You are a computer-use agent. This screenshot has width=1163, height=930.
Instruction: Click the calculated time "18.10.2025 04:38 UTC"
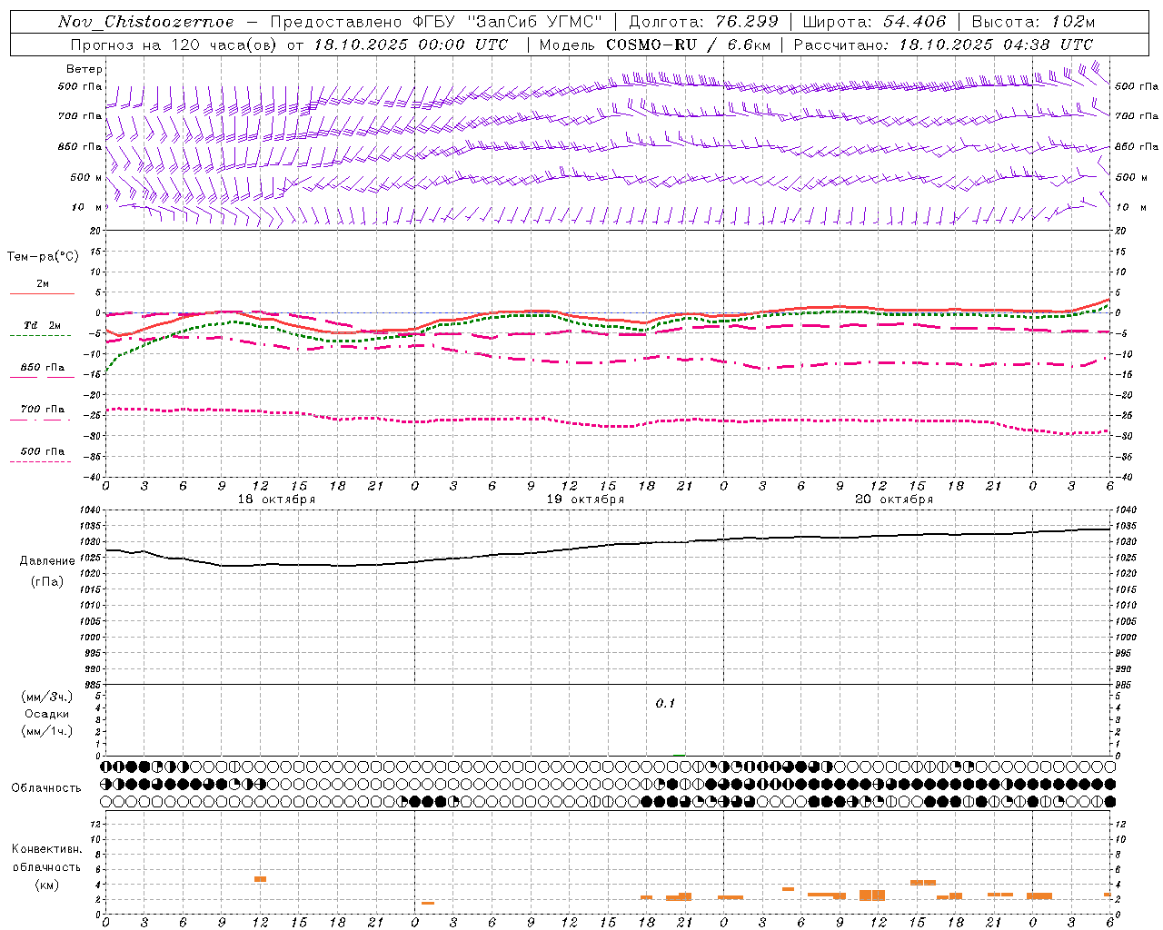click(996, 45)
